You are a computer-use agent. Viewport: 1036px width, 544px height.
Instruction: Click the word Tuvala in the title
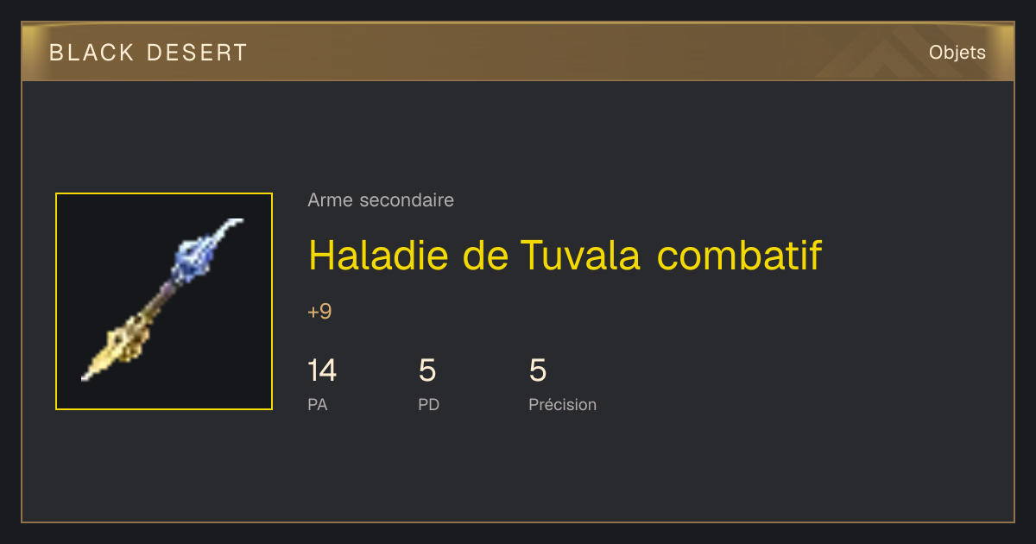tap(581, 255)
